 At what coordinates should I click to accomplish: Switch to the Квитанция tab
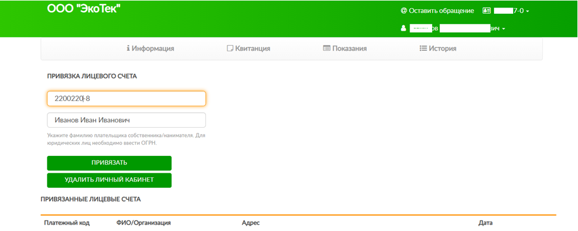pyautogui.click(x=252, y=49)
